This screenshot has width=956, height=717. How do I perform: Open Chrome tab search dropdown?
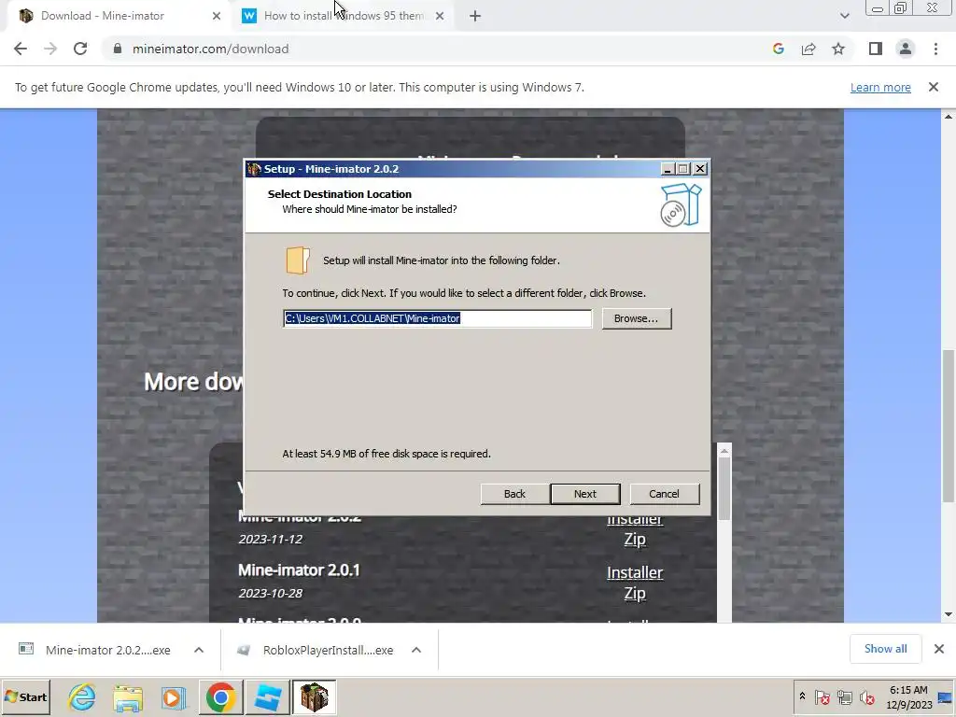(x=844, y=16)
